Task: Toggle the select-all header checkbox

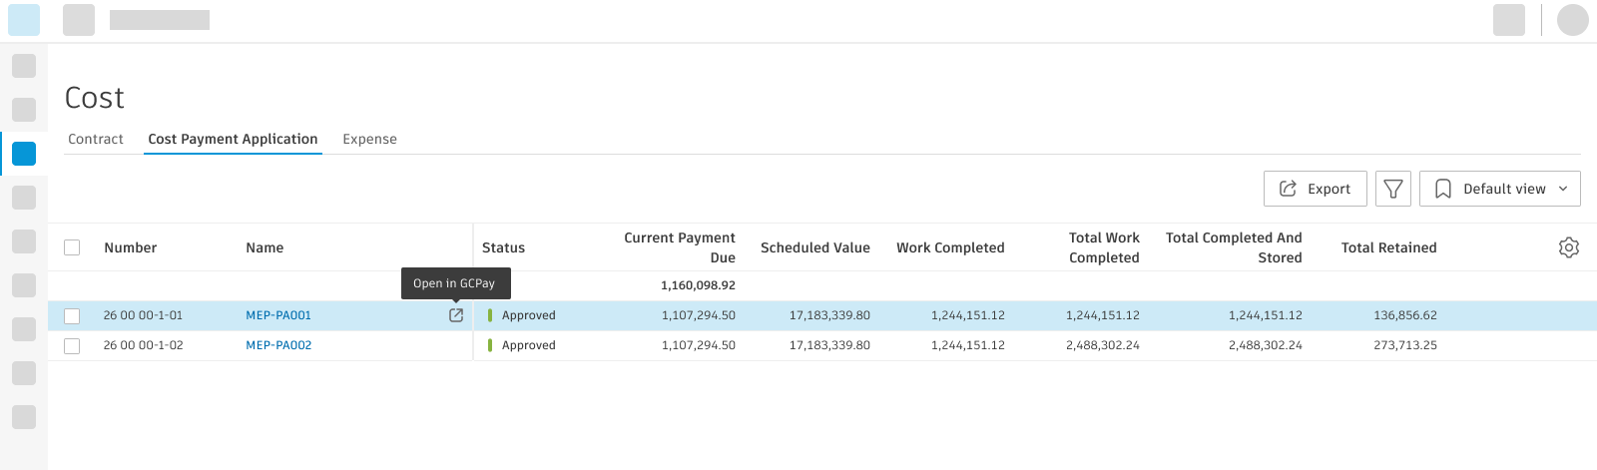Action: 72,247
